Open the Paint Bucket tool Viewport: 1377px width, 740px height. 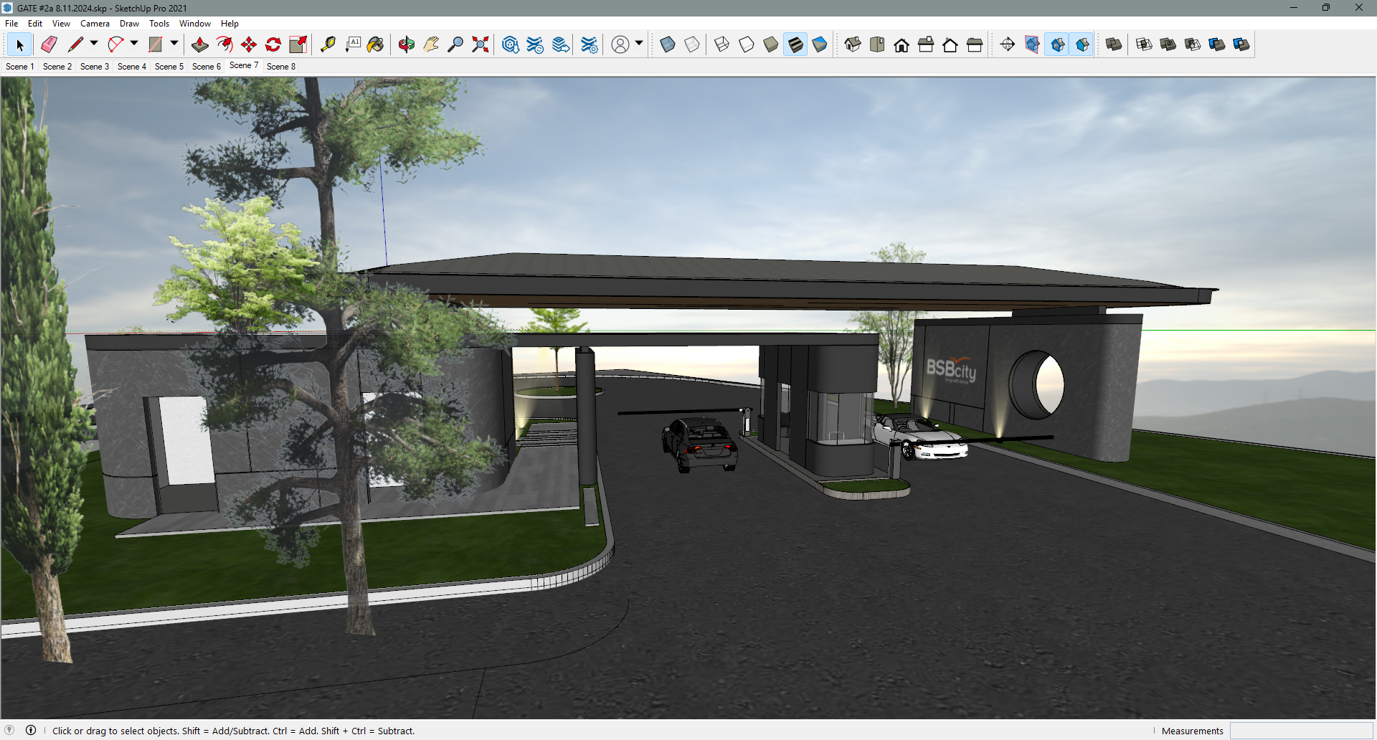point(376,44)
